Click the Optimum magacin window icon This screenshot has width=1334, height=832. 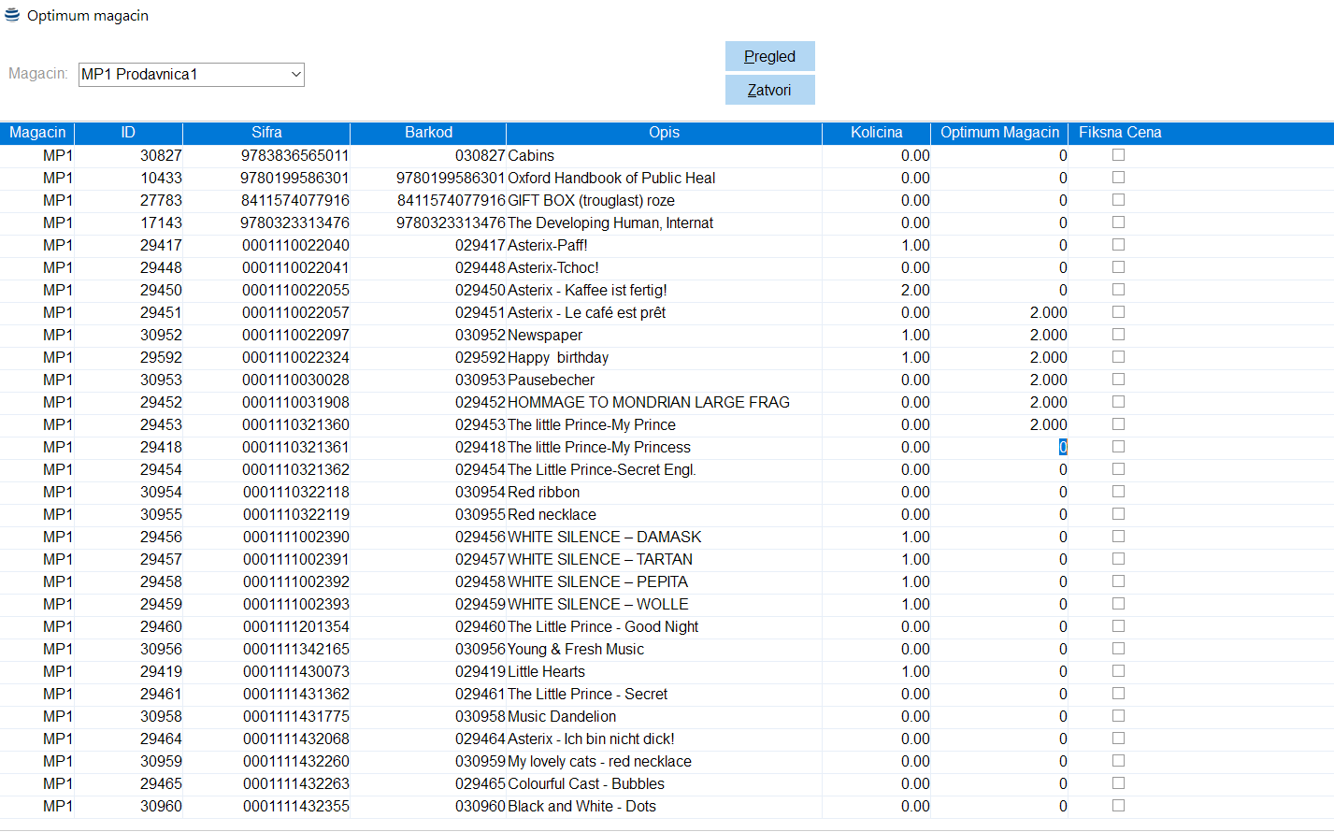point(12,15)
